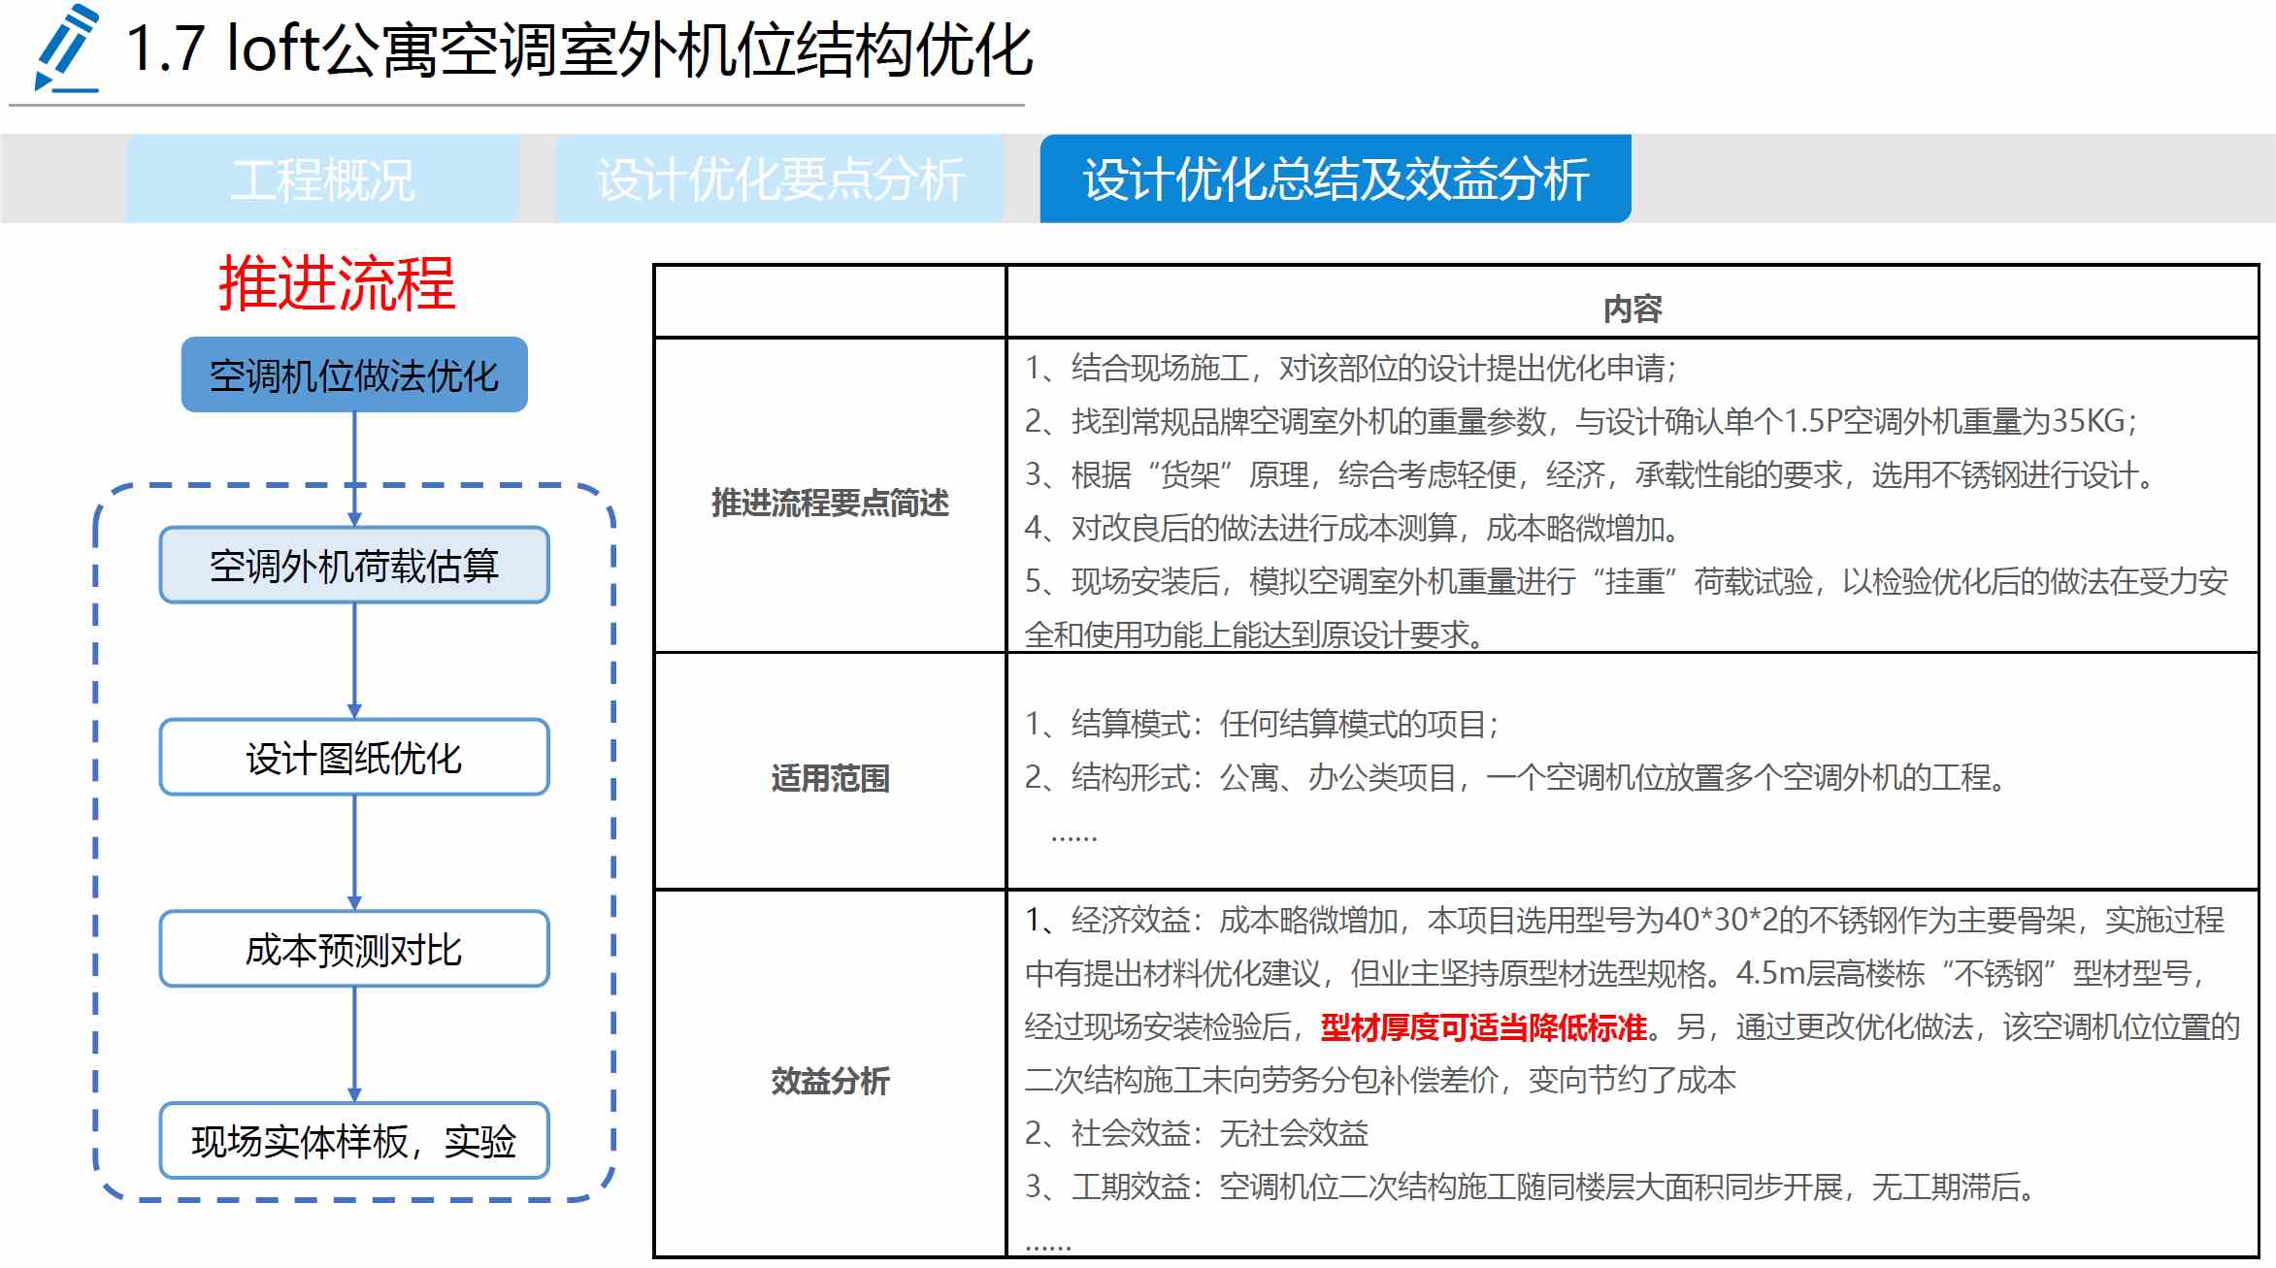
Task: Click the 适用范围 row label
Action: (830, 778)
